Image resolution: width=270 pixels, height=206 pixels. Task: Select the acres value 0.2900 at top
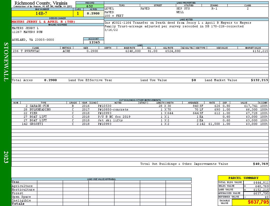(x=94, y=13)
